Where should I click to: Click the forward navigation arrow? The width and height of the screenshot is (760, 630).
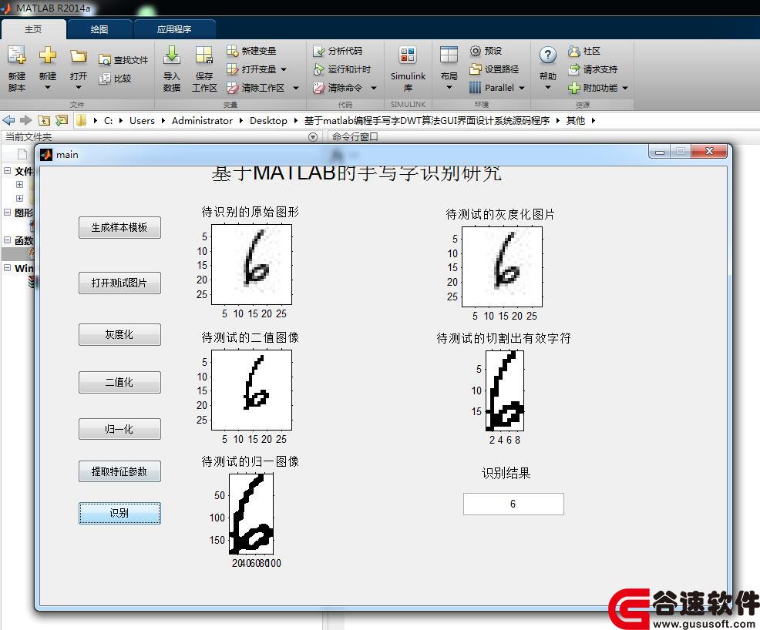point(26,120)
